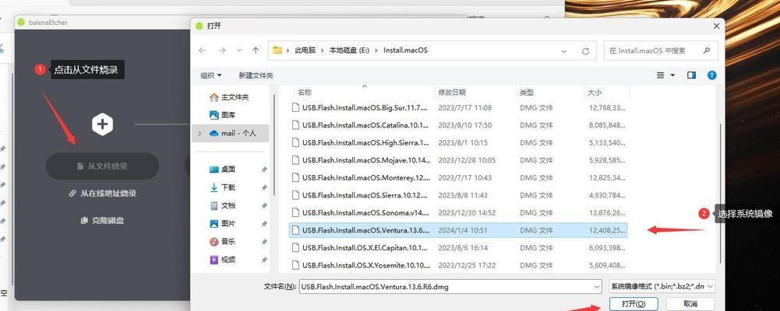Click the 取消 button

[690, 303]
